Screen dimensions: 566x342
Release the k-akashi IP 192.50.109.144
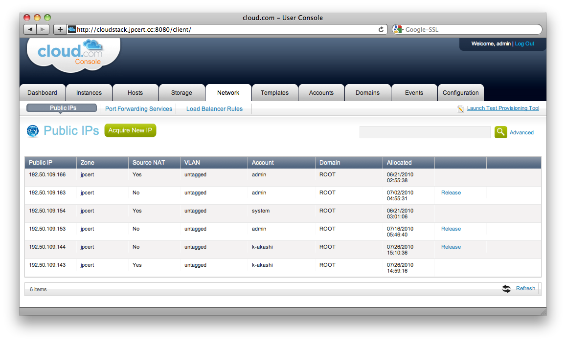click(x=451, y=247)
